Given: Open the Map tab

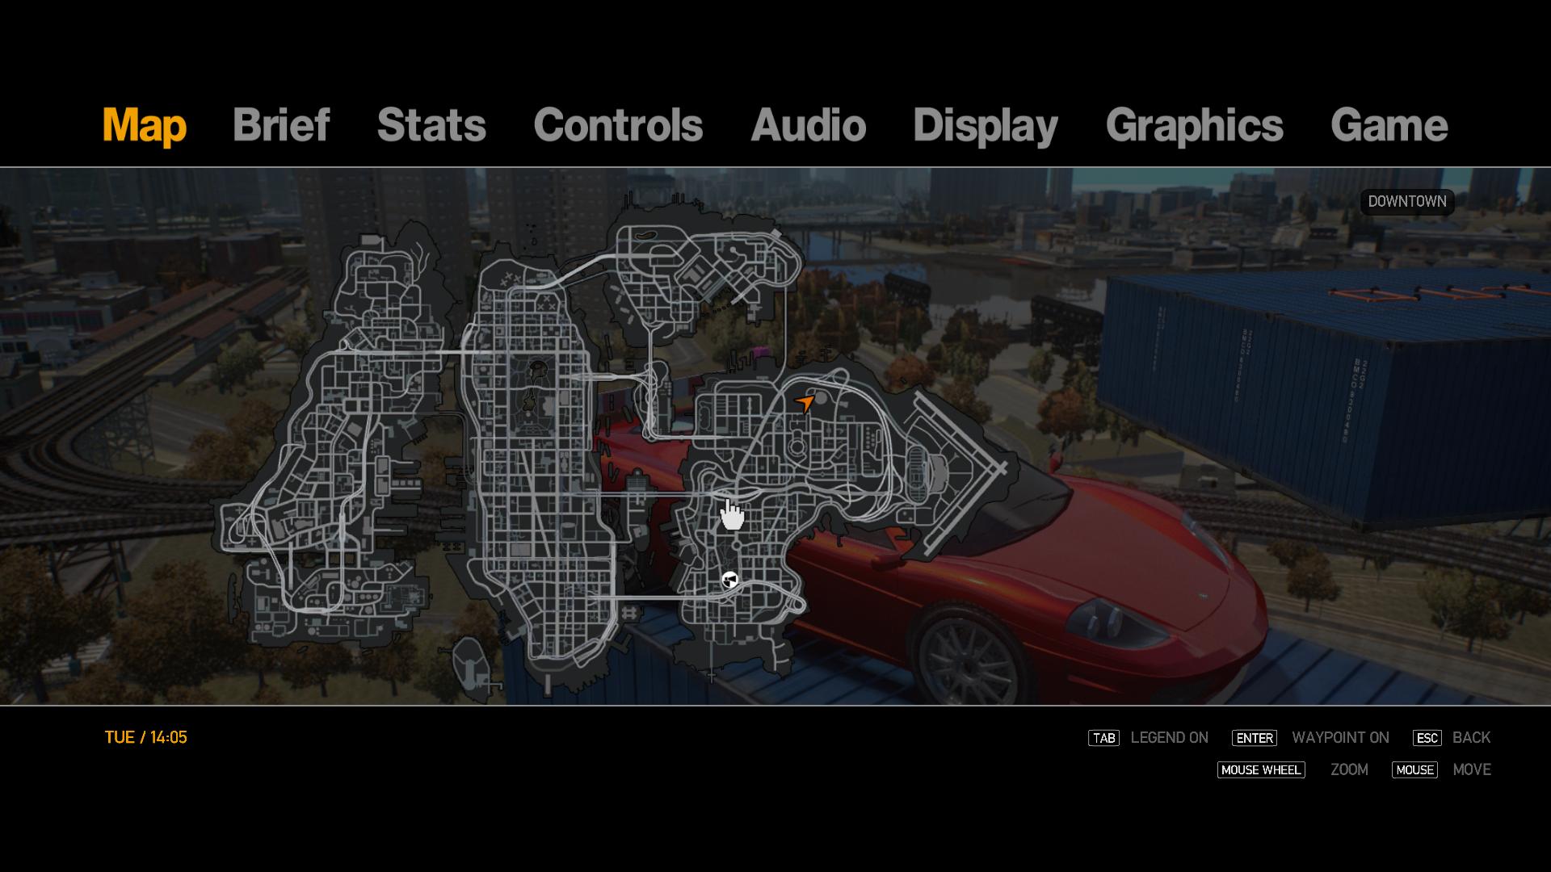Looking at the screenshot, I should point(145,125).
